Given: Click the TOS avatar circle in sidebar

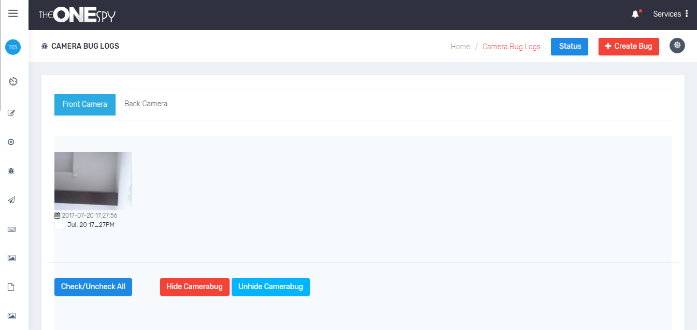Looking at the screenshot, I should pyautogui.click(x=13, y=47).
